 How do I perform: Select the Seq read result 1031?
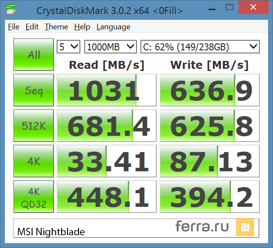click(107, 90)
